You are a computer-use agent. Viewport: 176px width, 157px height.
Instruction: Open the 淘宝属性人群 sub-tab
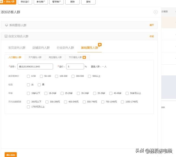pos(55,57)
